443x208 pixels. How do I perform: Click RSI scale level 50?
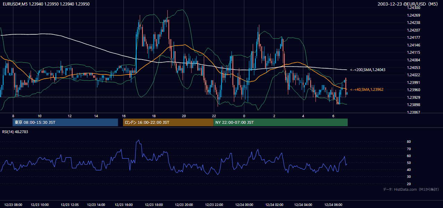[x=409, y=163]
